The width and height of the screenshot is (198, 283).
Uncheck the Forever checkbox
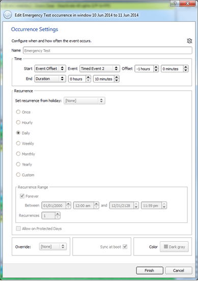pyautogui.click(x=22, y=196)
